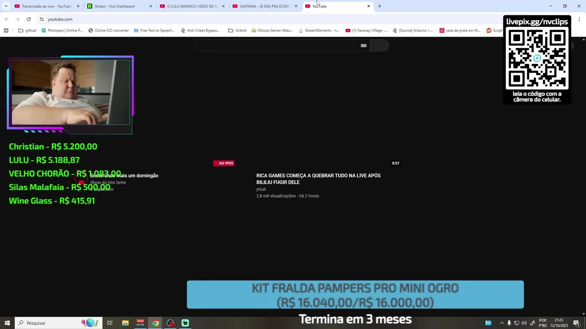Open the Windows Start menu
Viewport: 586px width, 329px height.
7,323
